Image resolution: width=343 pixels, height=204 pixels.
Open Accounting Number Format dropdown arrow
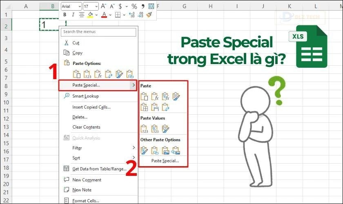pos(127,7)
